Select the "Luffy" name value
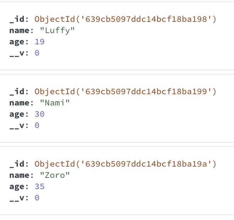This screenshot has height=220, width=234. coord(57,30)
